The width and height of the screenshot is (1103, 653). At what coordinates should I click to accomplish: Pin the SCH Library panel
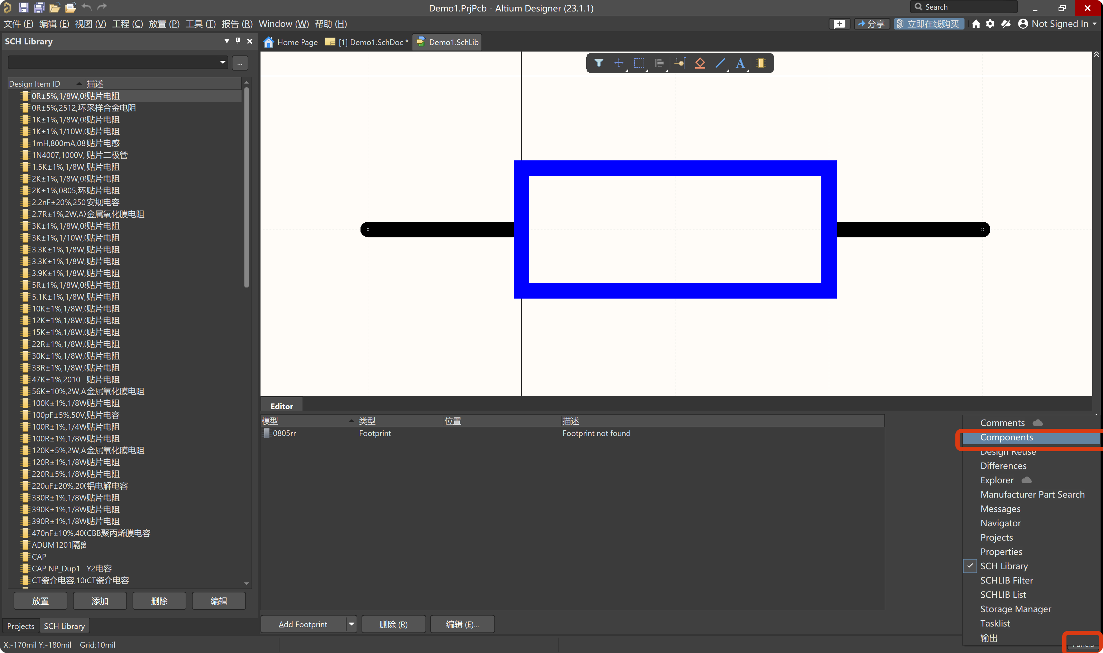tap(238, 41)
